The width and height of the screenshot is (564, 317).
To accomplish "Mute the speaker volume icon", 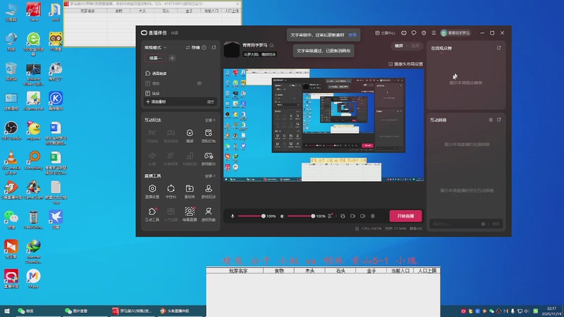I will coord(282,216).
